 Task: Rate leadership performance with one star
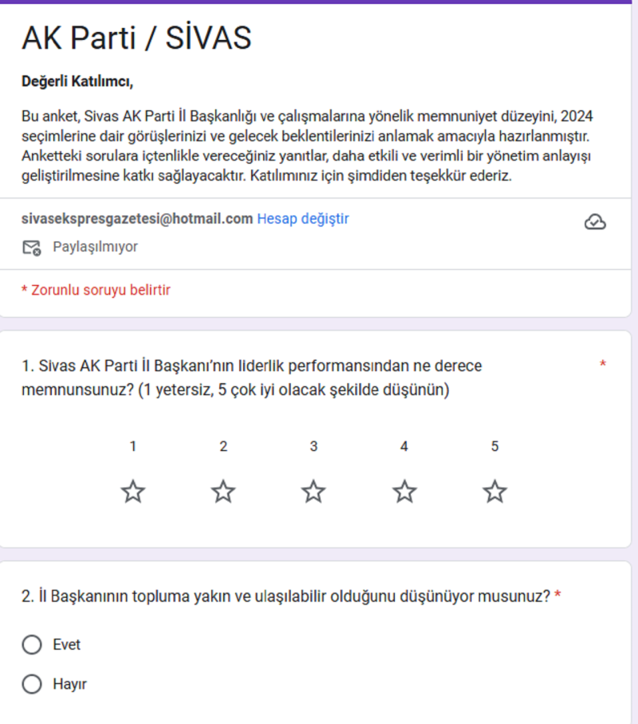click(133, 492)
